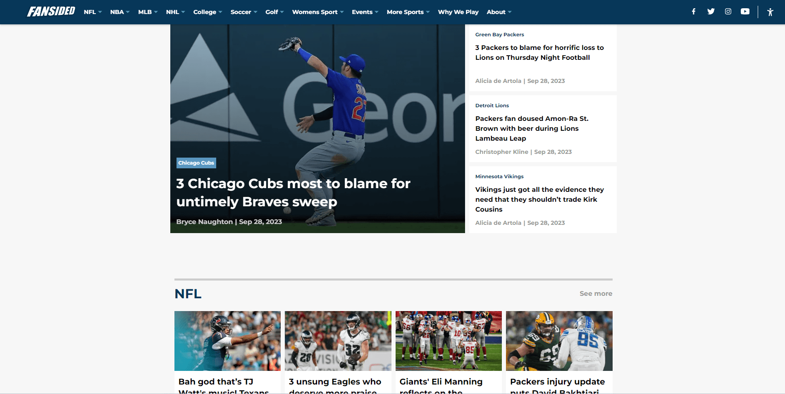Open accessibility options icon

tap(770, 12)
